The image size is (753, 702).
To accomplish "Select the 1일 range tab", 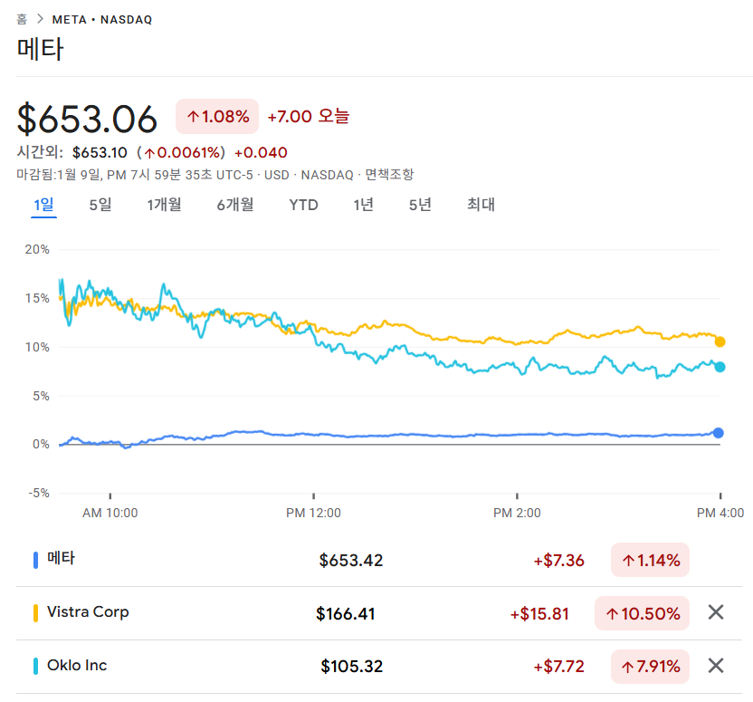I will click(x=43, y=205).
